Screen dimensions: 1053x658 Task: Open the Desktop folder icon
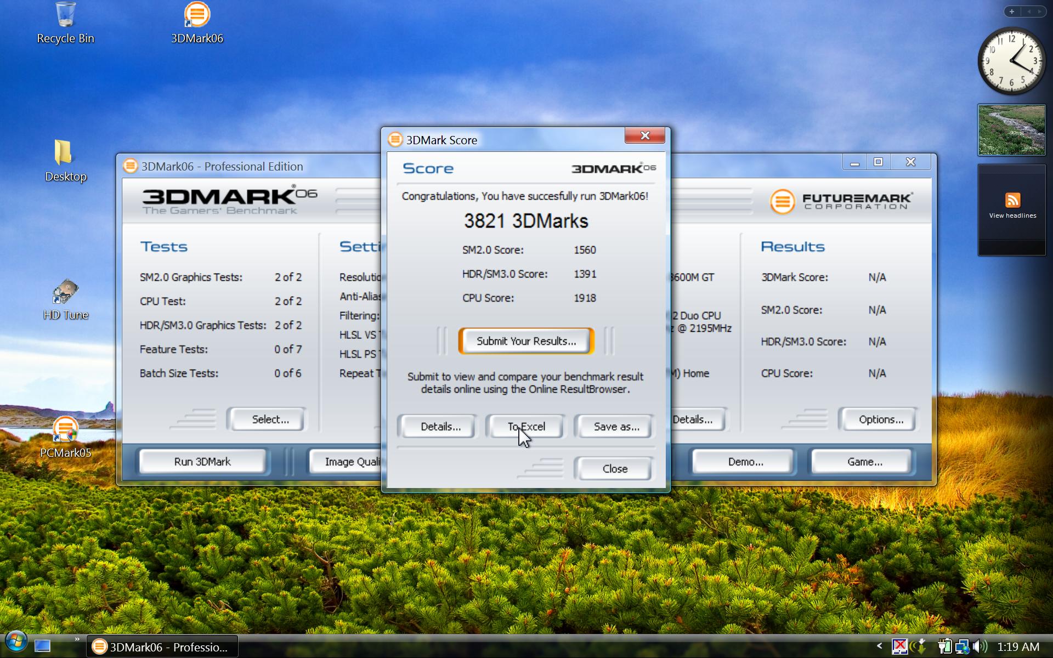point(65,161)
